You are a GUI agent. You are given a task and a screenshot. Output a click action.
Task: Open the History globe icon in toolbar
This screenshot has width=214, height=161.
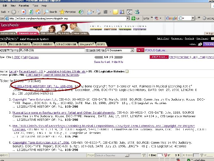81,12
